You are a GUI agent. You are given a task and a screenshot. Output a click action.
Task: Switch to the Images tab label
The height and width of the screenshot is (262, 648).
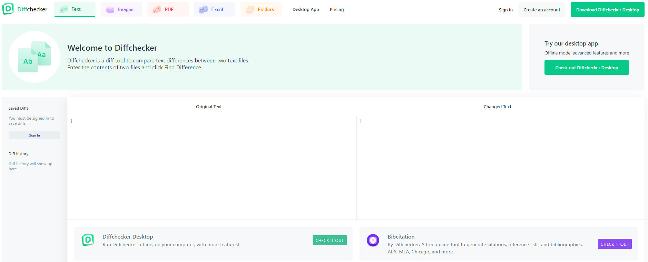[x=126, y=10]
